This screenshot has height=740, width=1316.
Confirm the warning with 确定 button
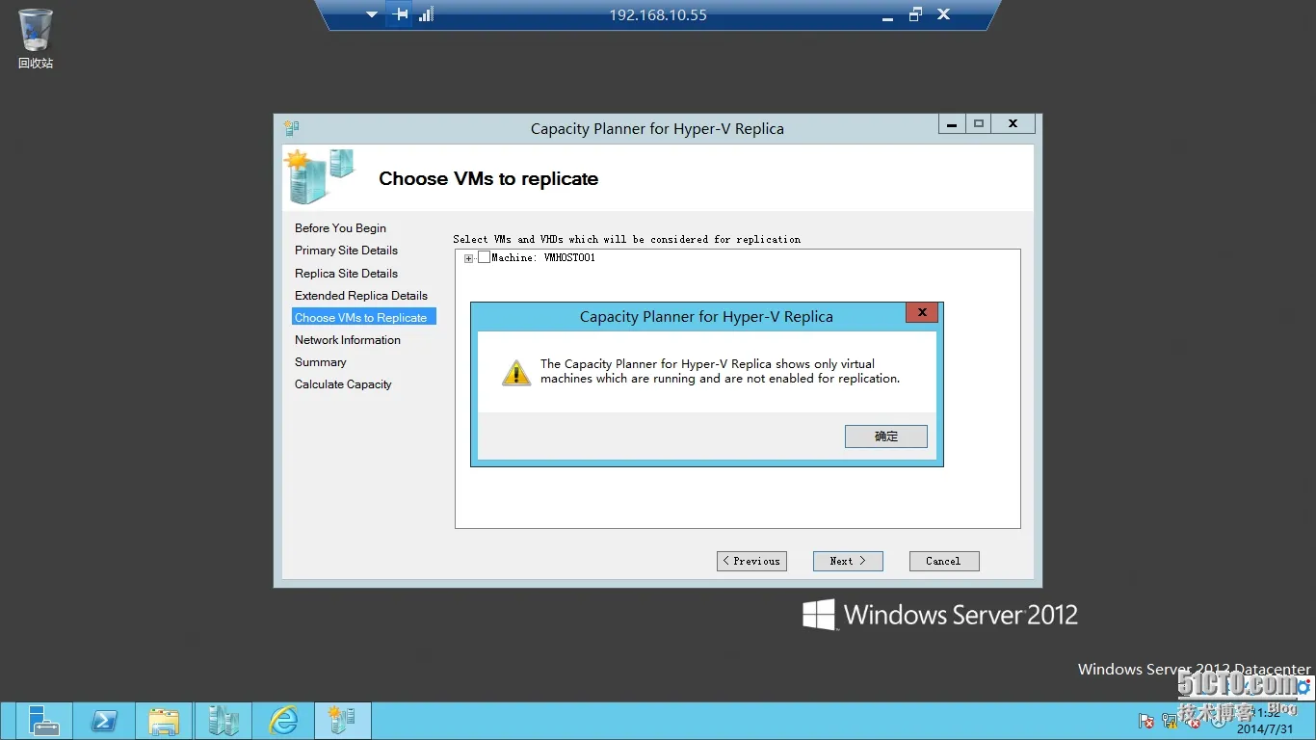(x=886, y=436)
